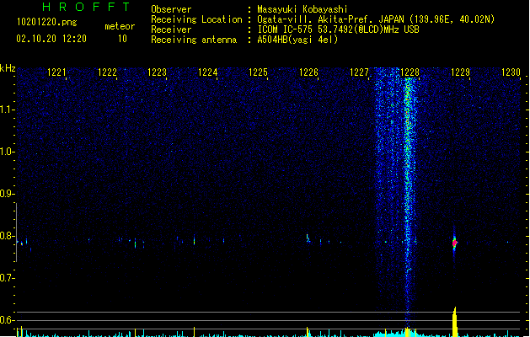Click the magenta meteor echo at 1229
This screenshot has width=530, height=337.
[x=455, y=243]
